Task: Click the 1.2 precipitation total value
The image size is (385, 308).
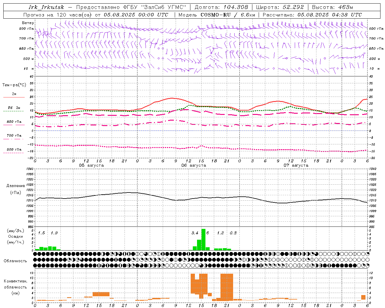Action: point(220,233)
